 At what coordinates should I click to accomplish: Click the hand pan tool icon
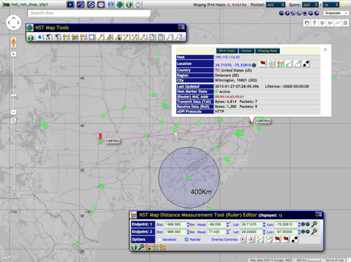pyautogui.click(x=306, y=23)
